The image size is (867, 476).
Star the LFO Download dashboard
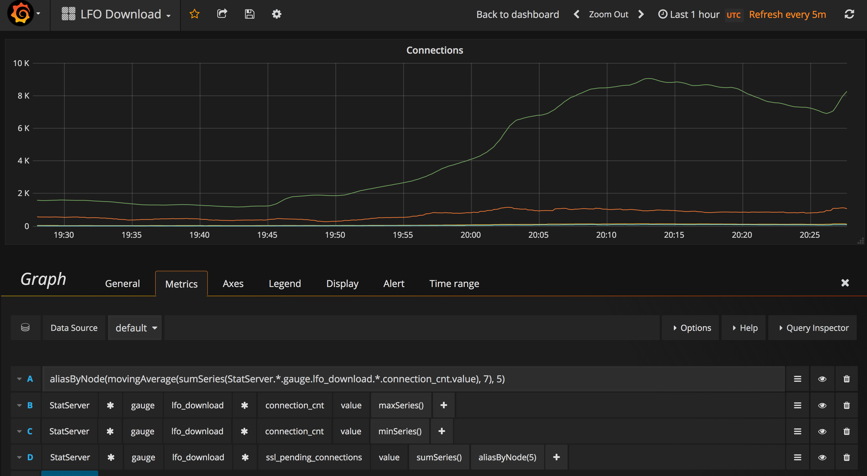point(195,14)
